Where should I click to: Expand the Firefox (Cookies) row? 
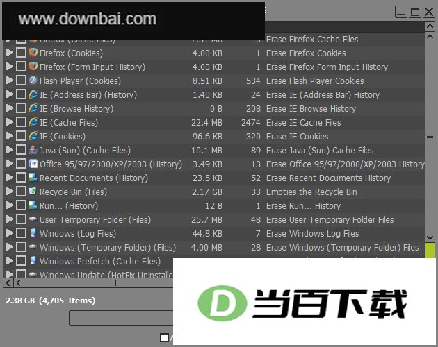[10, 53]
